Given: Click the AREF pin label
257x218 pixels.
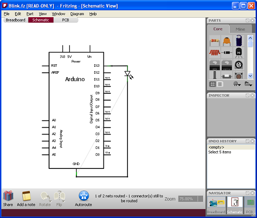Looking at the screenshot, I should point(55,73).
